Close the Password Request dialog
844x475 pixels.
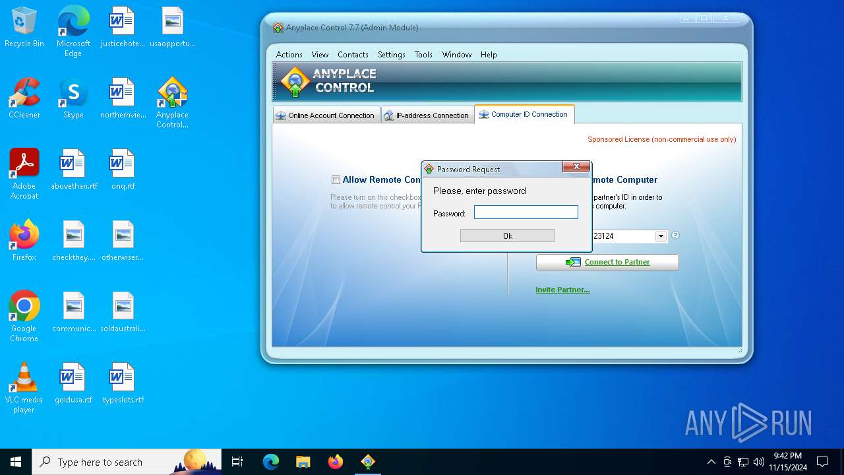576,167
